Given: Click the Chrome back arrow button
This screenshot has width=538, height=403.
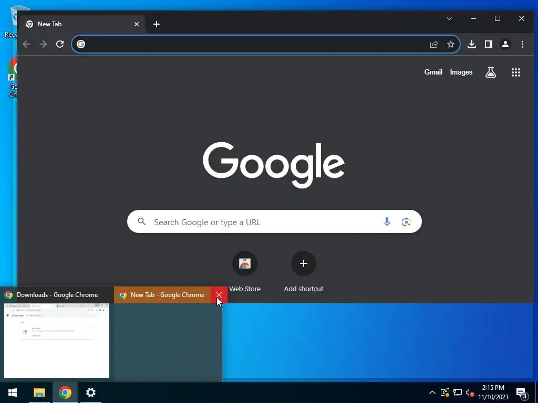Looking at the screenshot, I should (x=26, y=44).
